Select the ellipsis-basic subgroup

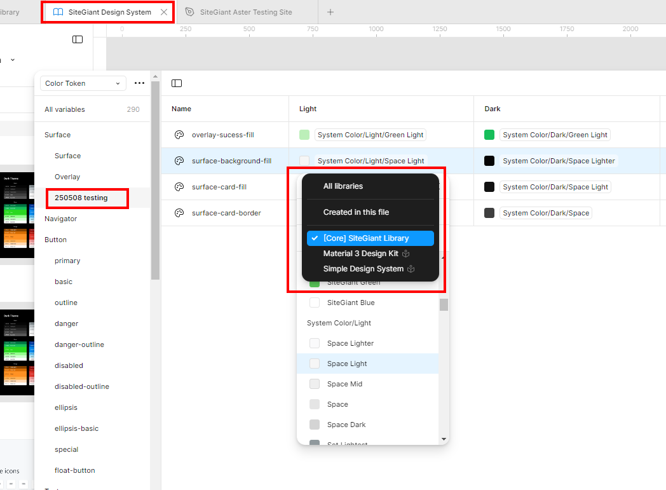pyautogui.click(x=76, y=428)
